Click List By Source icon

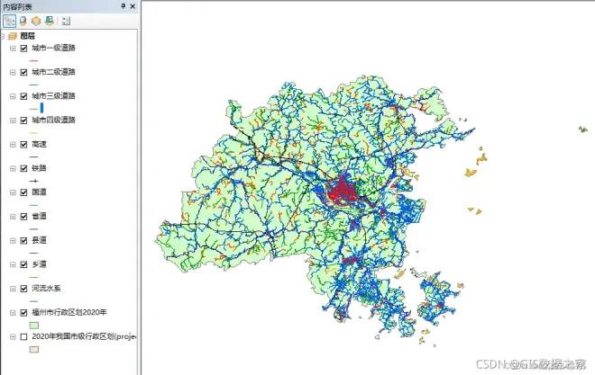23,21
